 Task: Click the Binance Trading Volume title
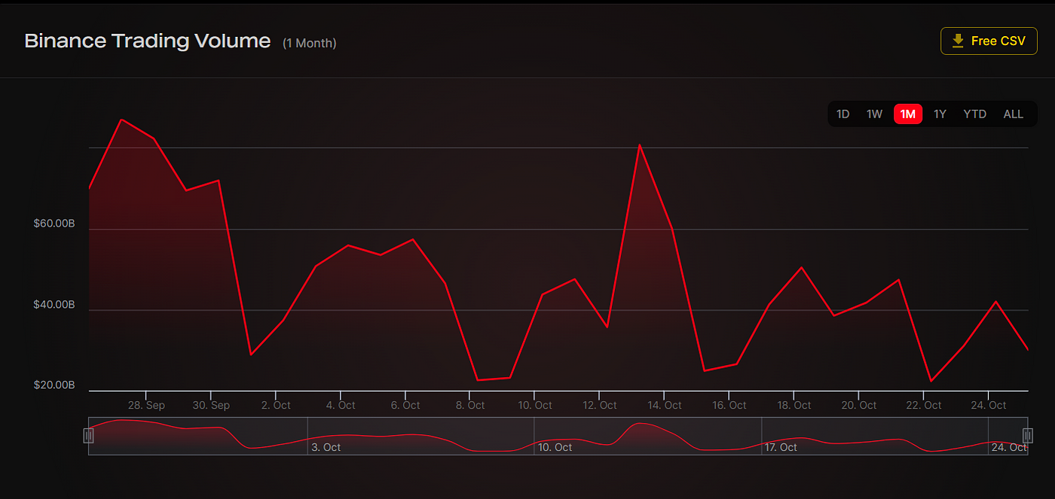click(x=148, y=41)
